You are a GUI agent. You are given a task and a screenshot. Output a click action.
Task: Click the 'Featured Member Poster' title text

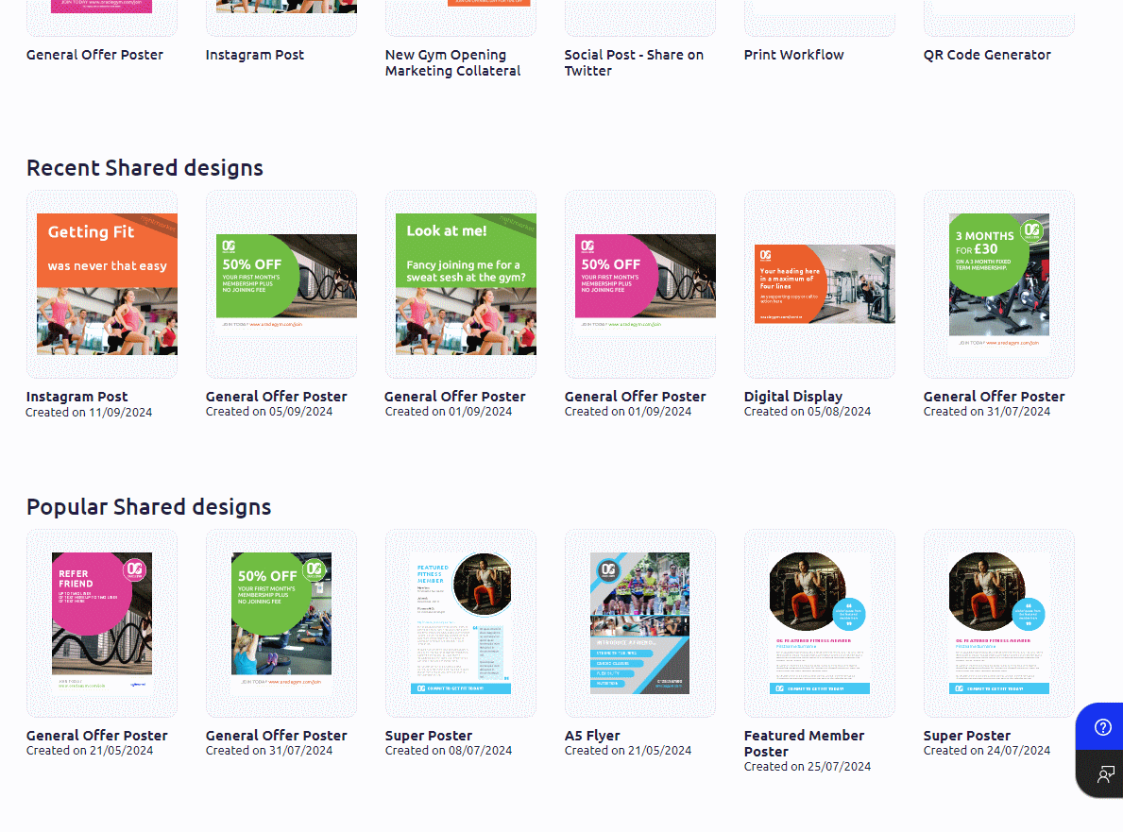tap(804, 743)
